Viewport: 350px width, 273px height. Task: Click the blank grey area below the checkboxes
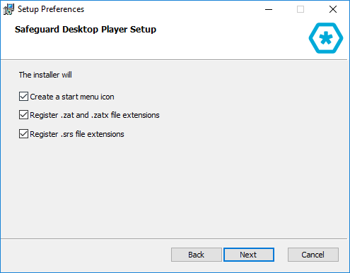[x=175, y=188]
